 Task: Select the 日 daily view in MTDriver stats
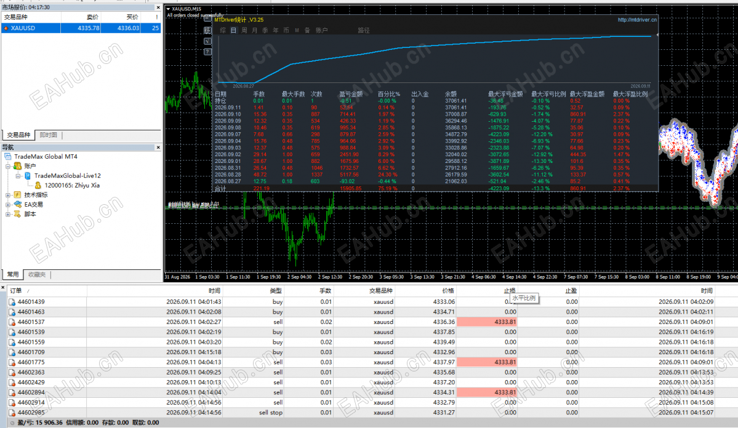point(233,30)
